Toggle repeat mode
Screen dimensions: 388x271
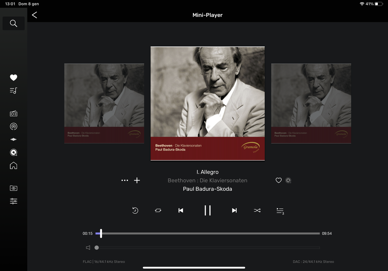click(158, 210)
